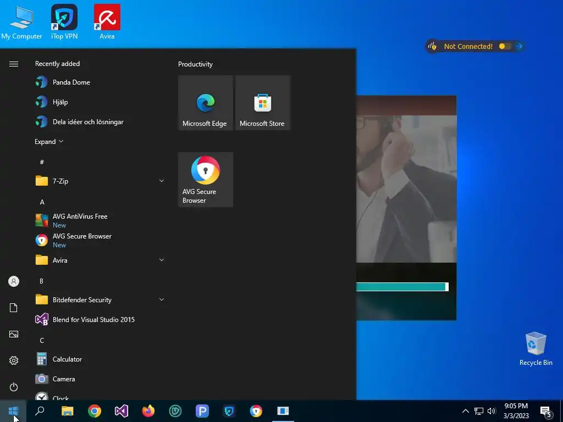This screenshot has width=563, height=422.
Task: Open Avira desktop shortcut
Action: point(107,22)
